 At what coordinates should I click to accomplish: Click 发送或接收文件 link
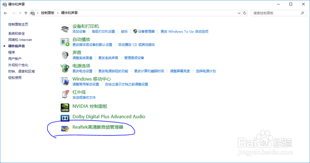point(84,97)
